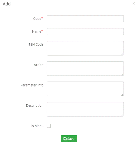This screenshot has height=146, width=138.
Task: Click the Description text area resize grip
Action: [122, 115]
